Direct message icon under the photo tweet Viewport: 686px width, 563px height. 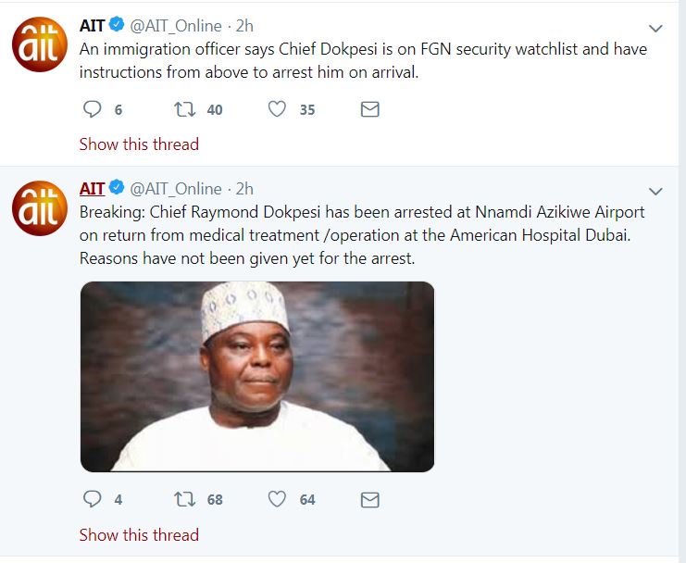point(369,499)
